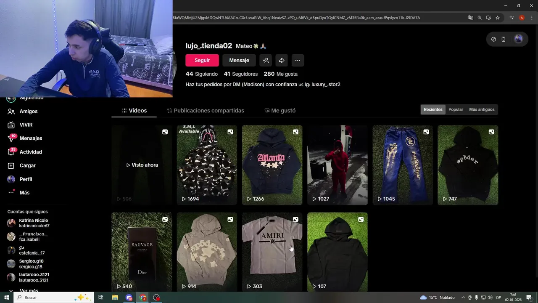The height and width of the screenshot is (303, 538).
Task: Click the Chrome zoom magnifier icon
Action: click(x=480, y=18)
